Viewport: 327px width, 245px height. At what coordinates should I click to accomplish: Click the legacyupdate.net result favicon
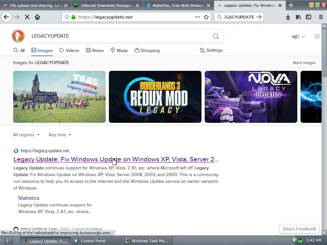16,151
